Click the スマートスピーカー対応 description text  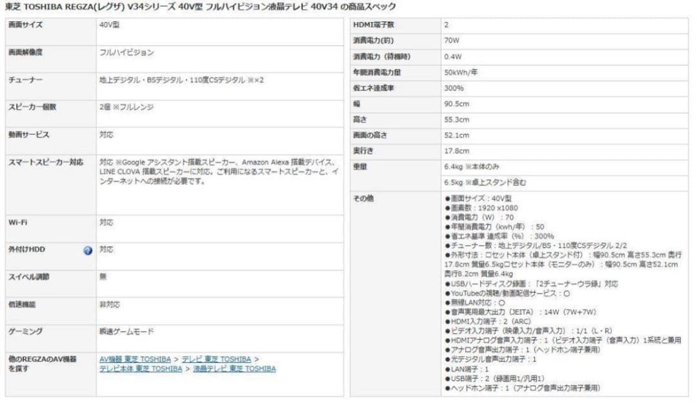pos(217,172)
